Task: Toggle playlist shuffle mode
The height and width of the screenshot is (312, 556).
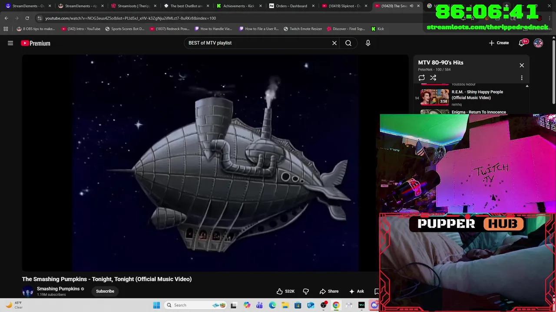Action: pyautogui.click(x=433, y=78)
